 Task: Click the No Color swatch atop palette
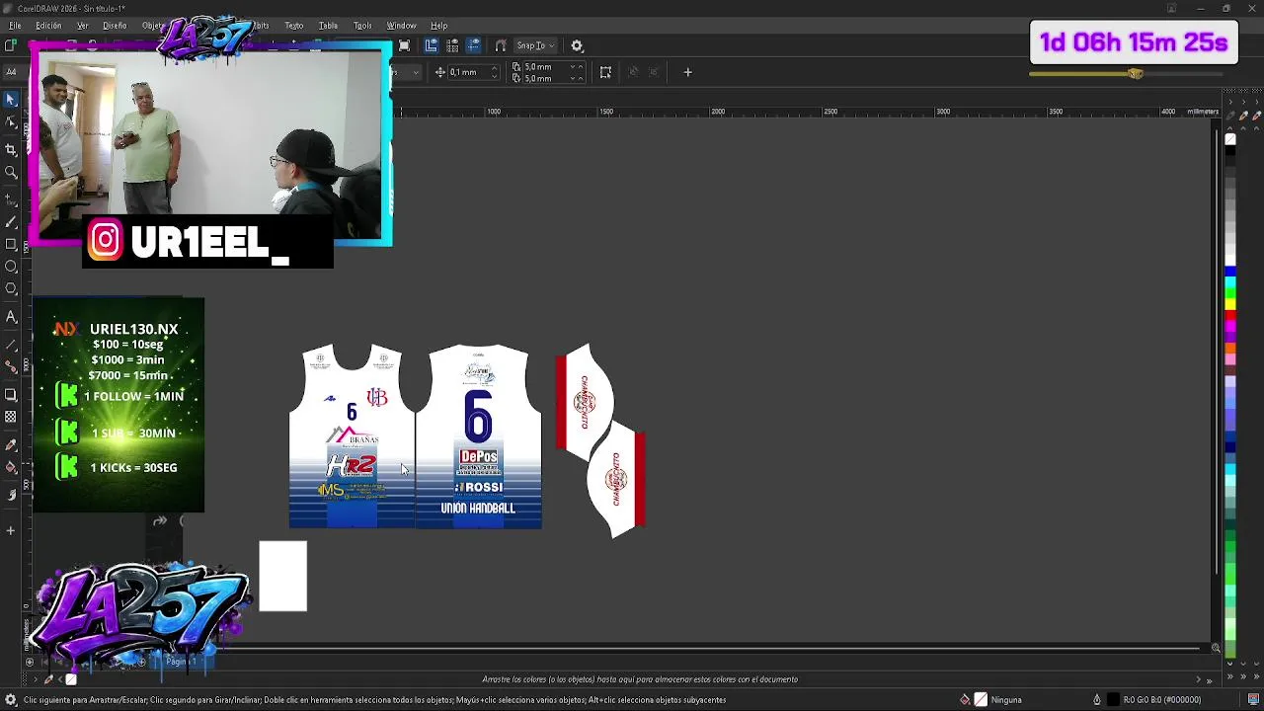[1230, 139]
